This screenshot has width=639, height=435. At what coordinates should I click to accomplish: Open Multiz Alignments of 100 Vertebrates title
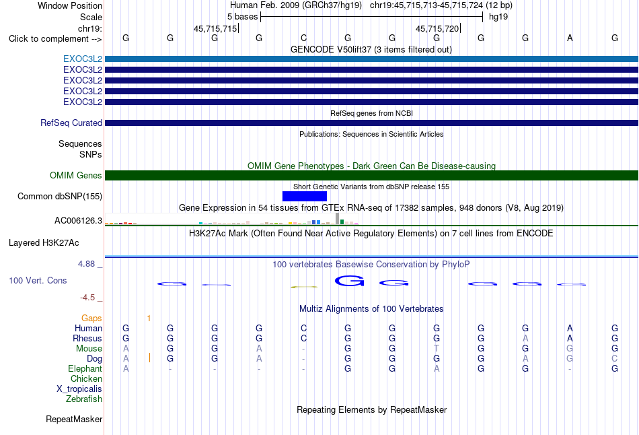pos(371,309)
